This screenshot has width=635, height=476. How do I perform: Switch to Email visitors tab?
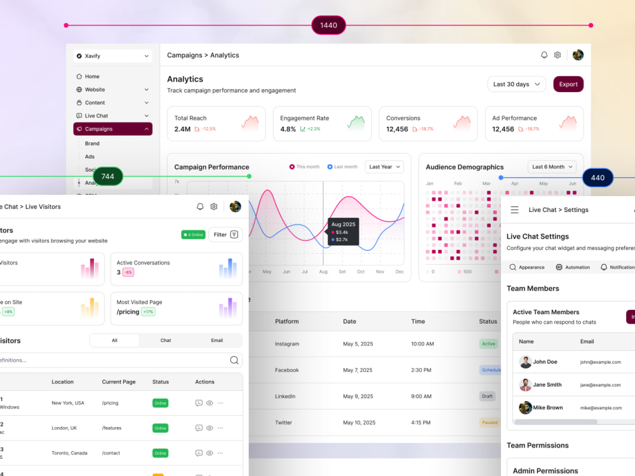click(x=217, y=340)
